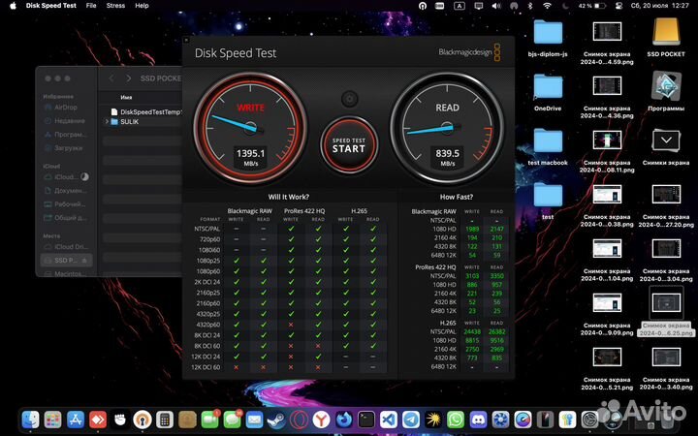
Task: Click the How Fast? heading
Action: click(x=457, y=197)
